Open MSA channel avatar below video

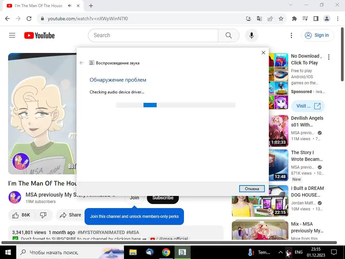coord(15,197)
